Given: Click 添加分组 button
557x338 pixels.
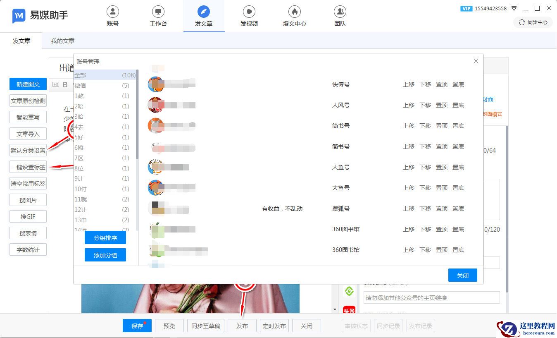Looking at the screenshot, I should click(x=105, y=255).
